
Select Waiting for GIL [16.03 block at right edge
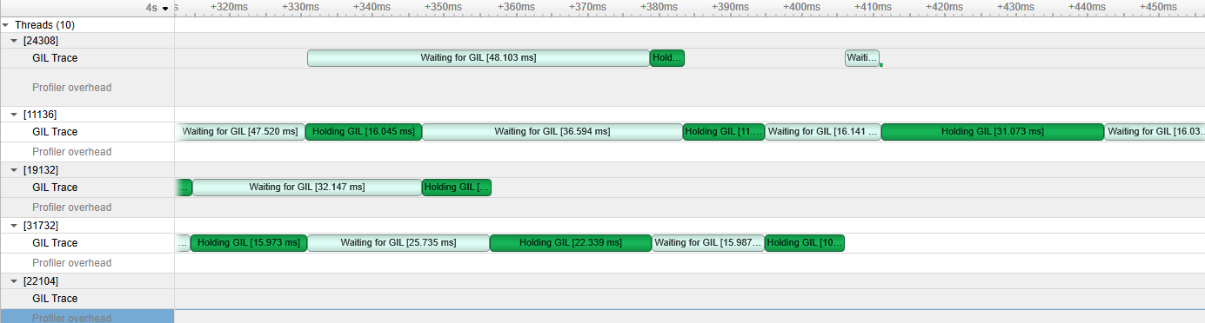point(1155,132)
